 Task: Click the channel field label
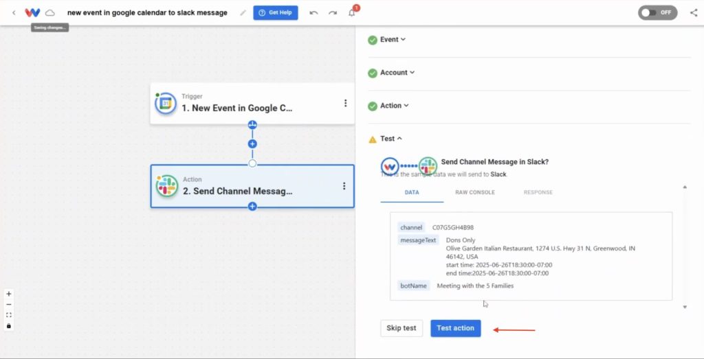tap(411, 228)
